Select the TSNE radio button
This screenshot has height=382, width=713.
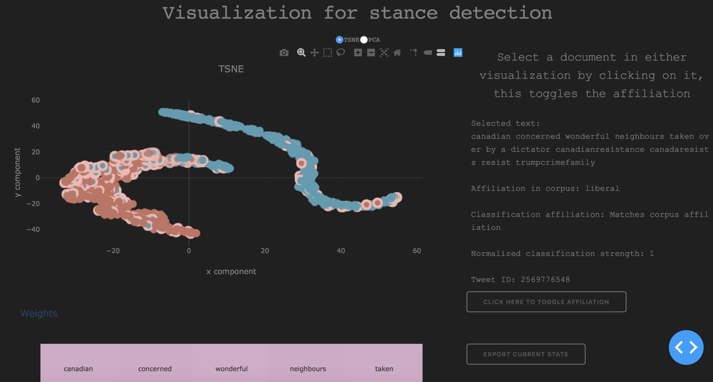point(339,40)
